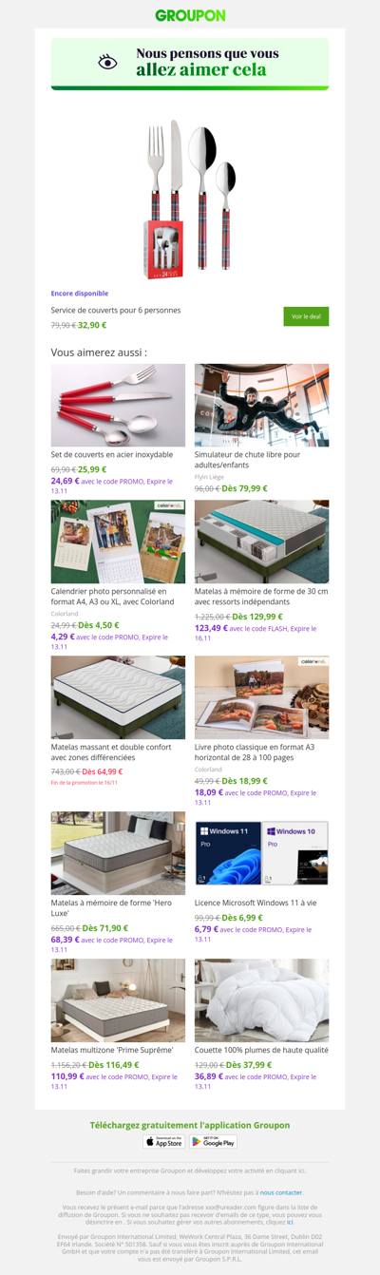Open the feather duvet product image
380x1275 pixels.
click(261, 1000)
